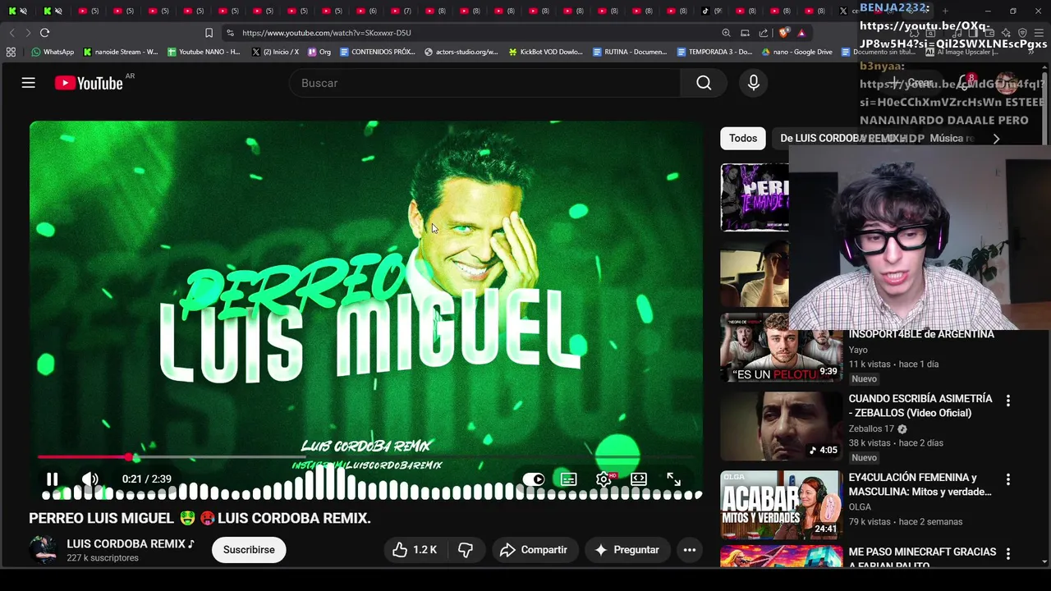Open the YouTube guide hamburger menu
Image resolution: width=1051 pixels, height=591 pixels.
pyautogui.click(x=28, y=83)
